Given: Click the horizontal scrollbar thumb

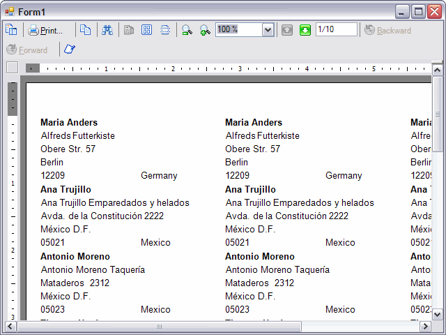Looking at the screenshot, I should (159, 327).
